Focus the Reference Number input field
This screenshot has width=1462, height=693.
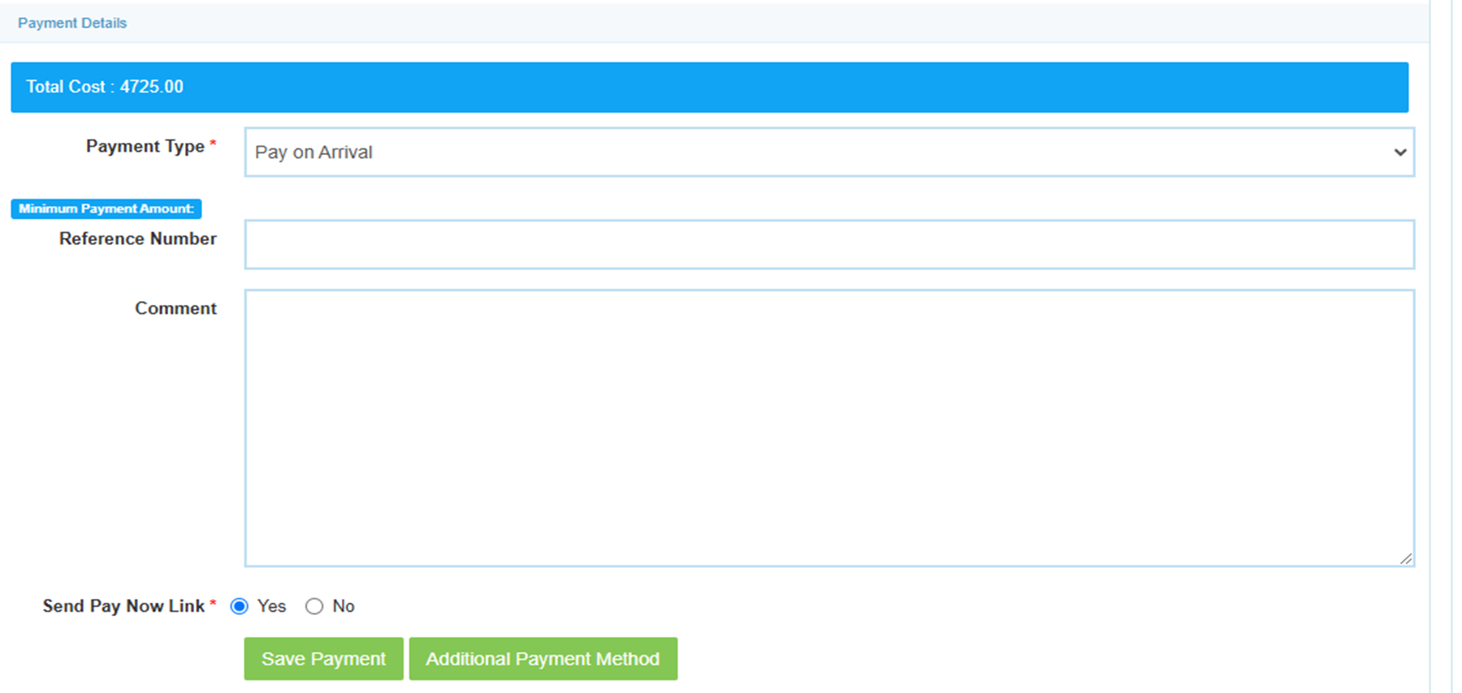(x=829, y=244)
